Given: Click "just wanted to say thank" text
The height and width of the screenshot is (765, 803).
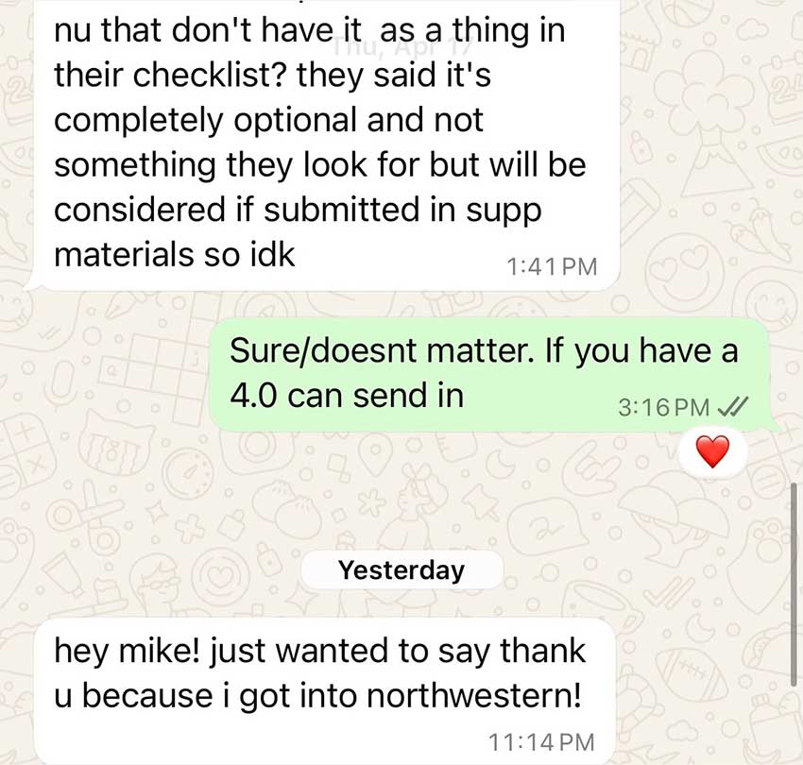Looking at the screenshot, I should 398,652.
